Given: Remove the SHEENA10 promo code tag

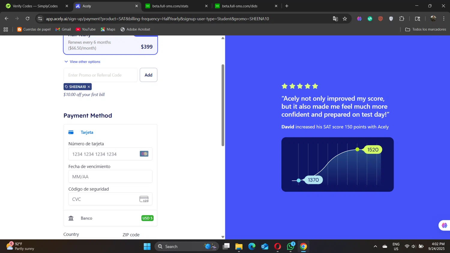Looking at the screenshot, I should click(x=89, y=87).
